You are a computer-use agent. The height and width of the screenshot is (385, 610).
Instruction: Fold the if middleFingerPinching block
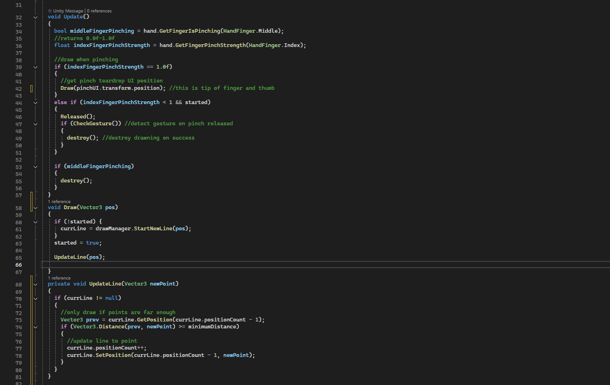click(36, 167)
